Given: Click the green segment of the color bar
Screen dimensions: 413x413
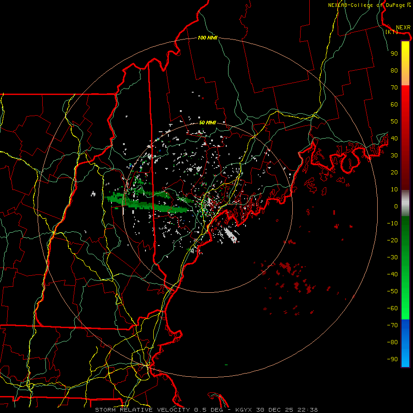Looking at the screenshot, I should pos(405,268).
